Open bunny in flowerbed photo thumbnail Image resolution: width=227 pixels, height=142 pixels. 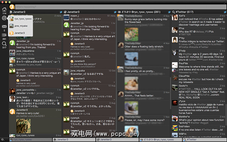coord(131,35)
